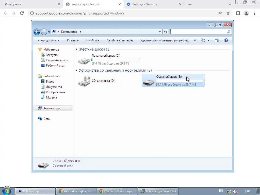Toggle the preview pane icon

pyautogui.click(x=217, y=40)
